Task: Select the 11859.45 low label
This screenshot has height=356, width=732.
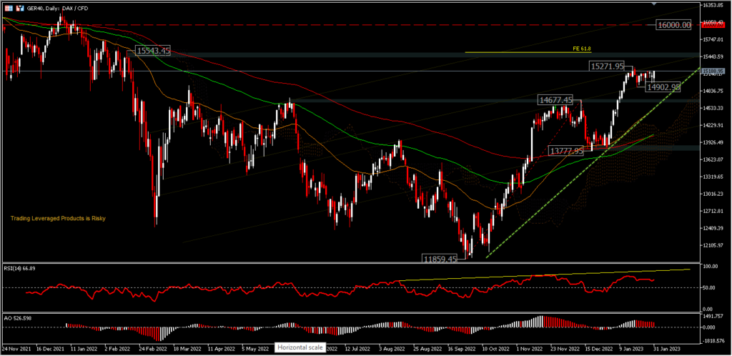Action: 440,258
